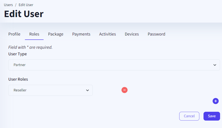The image size is (222, 128).
Task: Remove the Reseller role with the minus icon
Action: tap(125, 90)
